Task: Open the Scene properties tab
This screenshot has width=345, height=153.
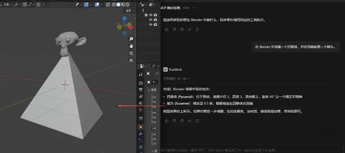Action: [x=141, y=103]
